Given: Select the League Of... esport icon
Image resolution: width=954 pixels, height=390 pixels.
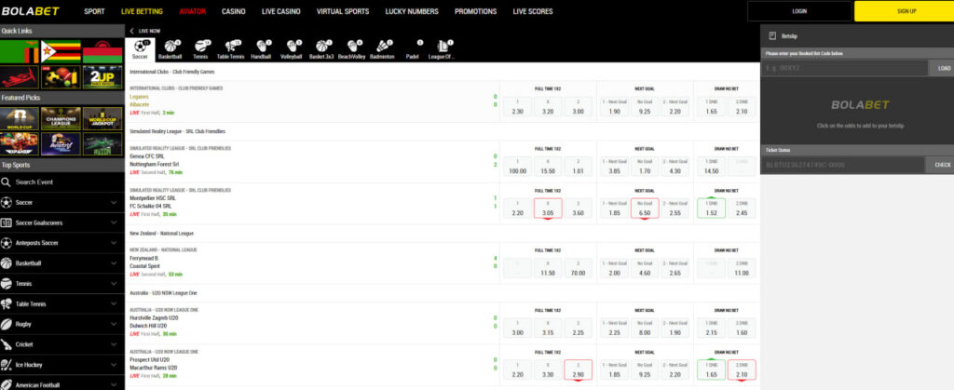Looking at the screenshot, I should coord(443,50).
